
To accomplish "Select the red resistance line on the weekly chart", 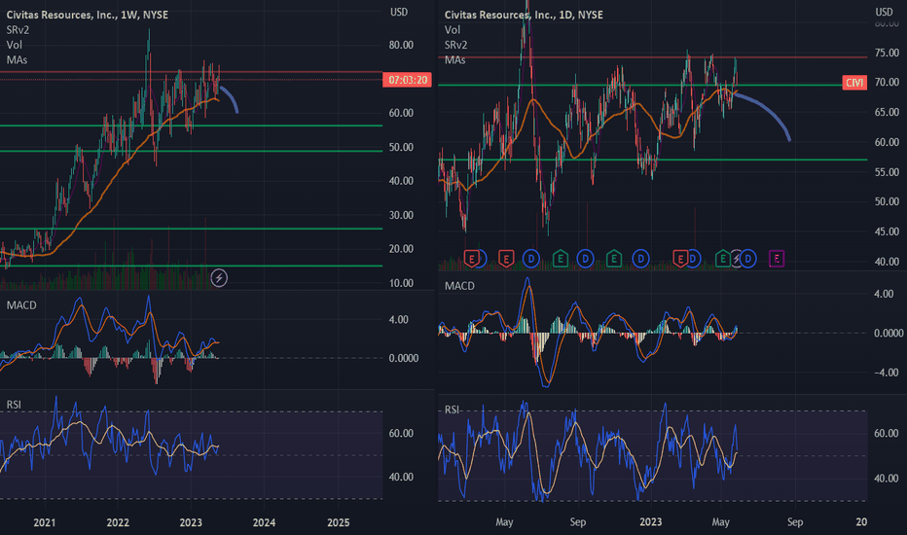I will pos(191,72).
